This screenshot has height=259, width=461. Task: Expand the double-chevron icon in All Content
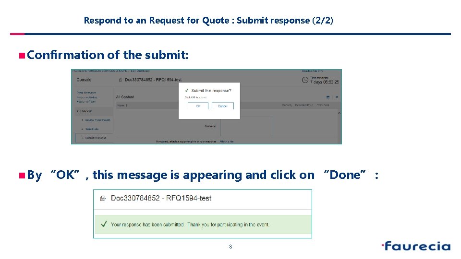(x=337, y=97)
